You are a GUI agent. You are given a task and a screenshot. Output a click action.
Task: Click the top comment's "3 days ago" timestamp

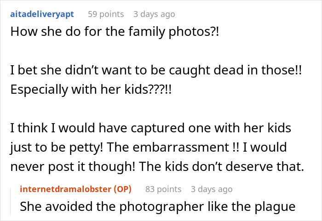pyautogui.click(x=154, y=14)
